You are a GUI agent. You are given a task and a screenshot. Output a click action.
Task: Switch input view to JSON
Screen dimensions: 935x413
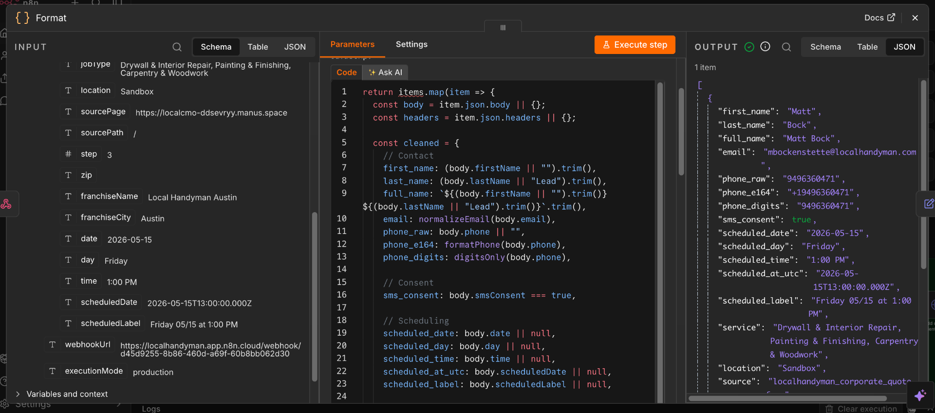coord(295,47)
